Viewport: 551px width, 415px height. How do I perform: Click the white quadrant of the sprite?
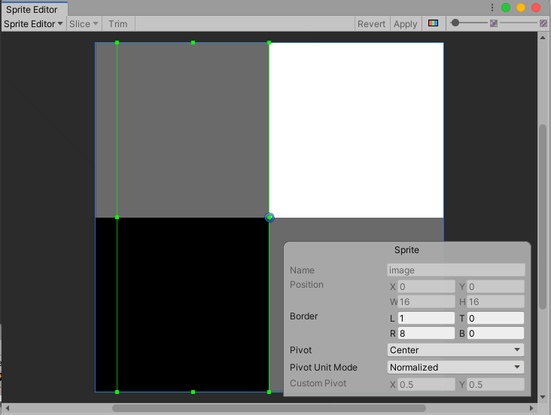(356, 130)
